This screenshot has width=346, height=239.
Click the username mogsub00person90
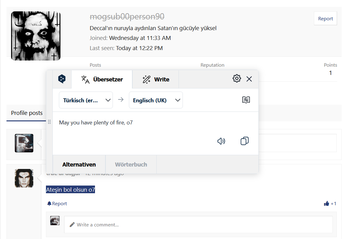coord(127,17)
